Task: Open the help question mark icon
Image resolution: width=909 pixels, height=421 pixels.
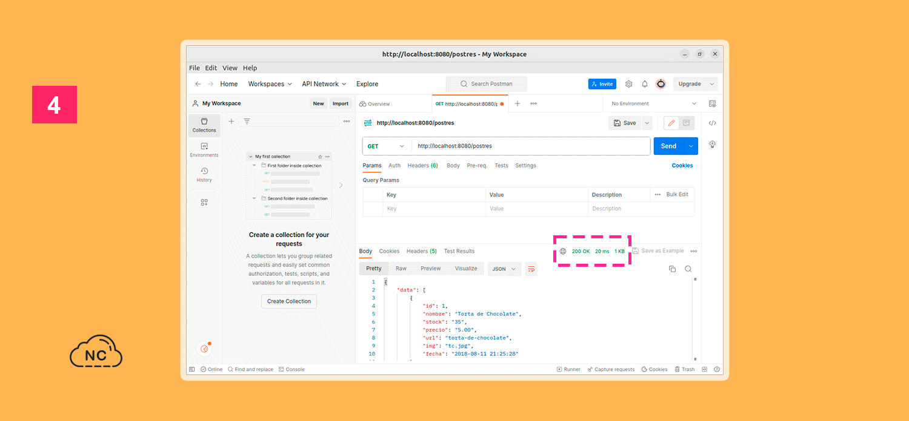Action: pyautogui.click(x=717, y=369)
